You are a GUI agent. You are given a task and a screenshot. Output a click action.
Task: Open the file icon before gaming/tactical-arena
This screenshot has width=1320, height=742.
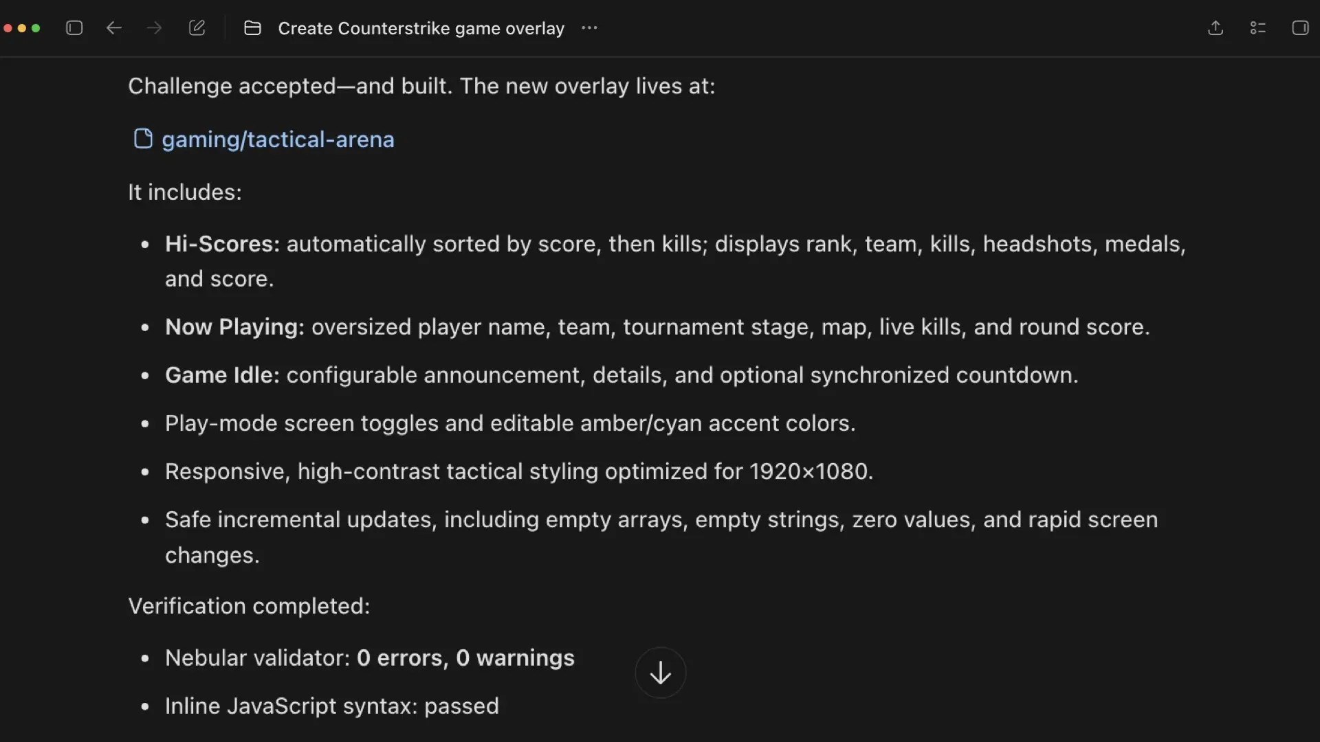pos(143,139)
